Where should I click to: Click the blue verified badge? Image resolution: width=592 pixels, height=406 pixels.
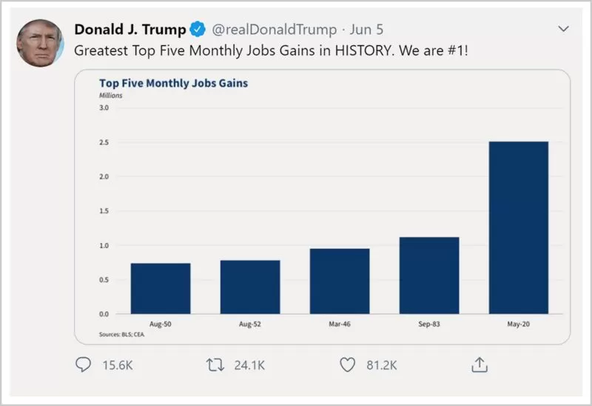pos(198,29)
